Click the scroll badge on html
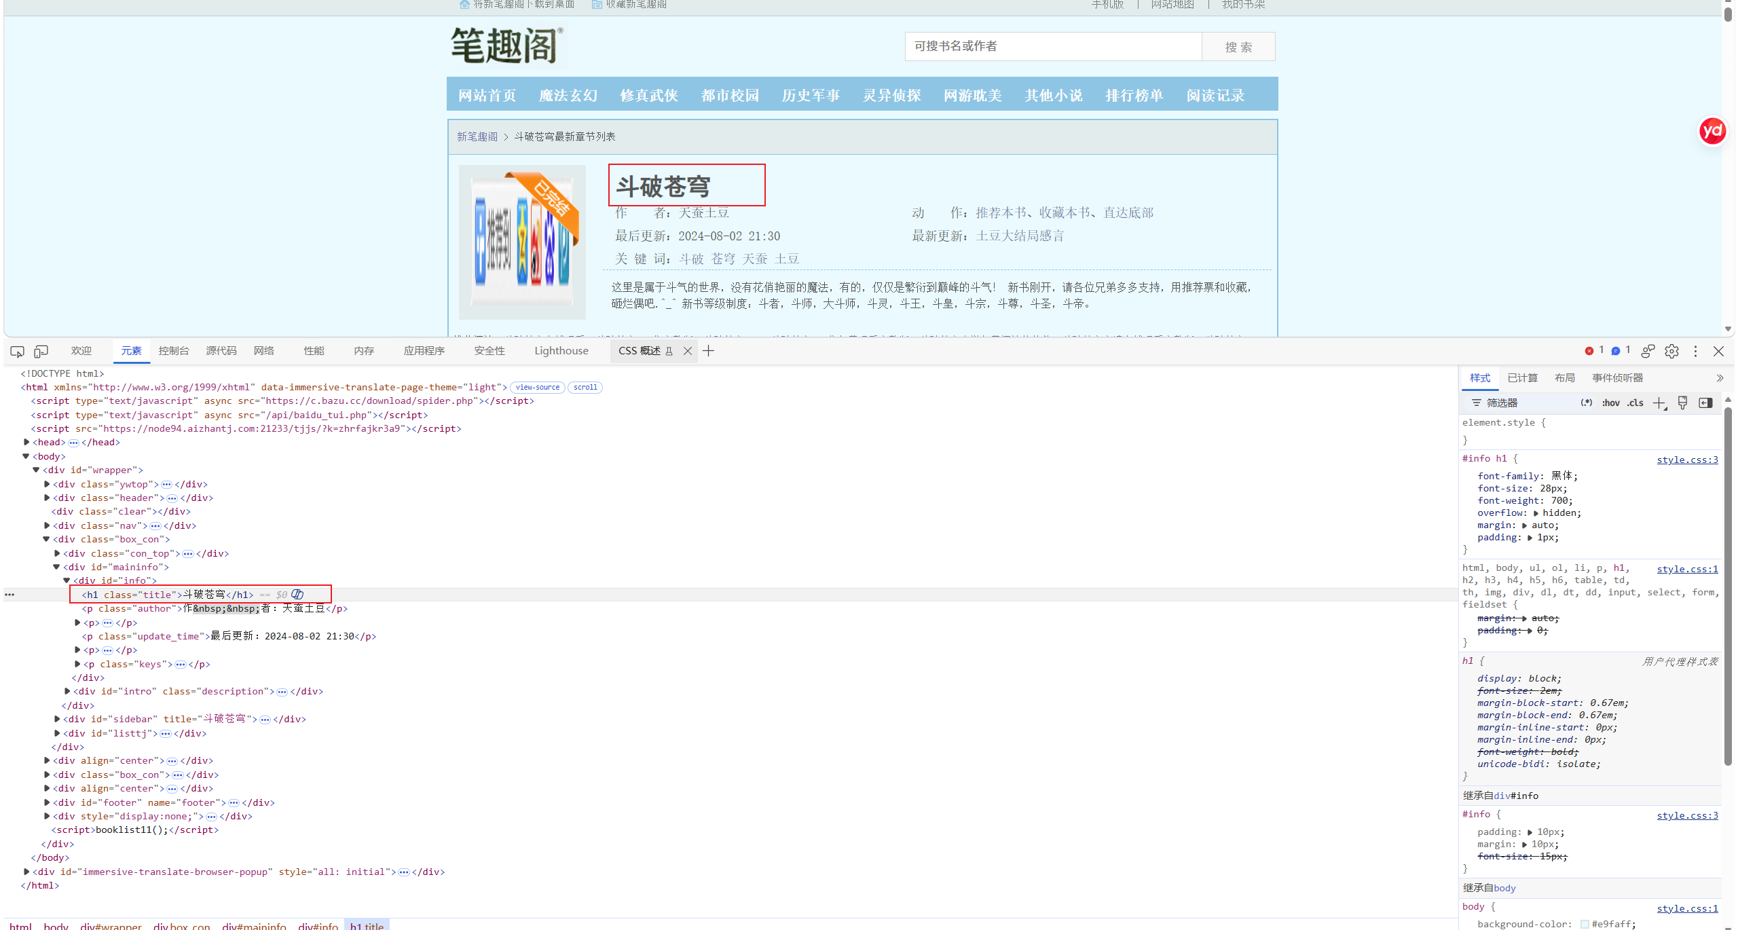This screenshot has width=1738, height=930. coord(585,387)
